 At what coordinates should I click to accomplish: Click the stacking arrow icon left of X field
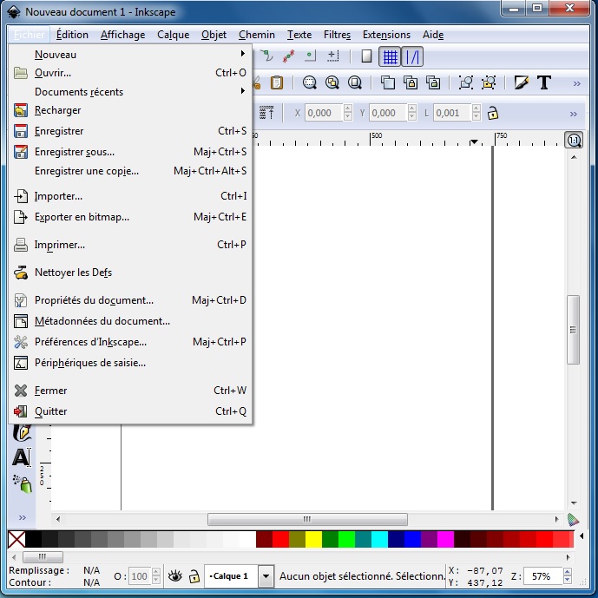(x=266, y=113)
